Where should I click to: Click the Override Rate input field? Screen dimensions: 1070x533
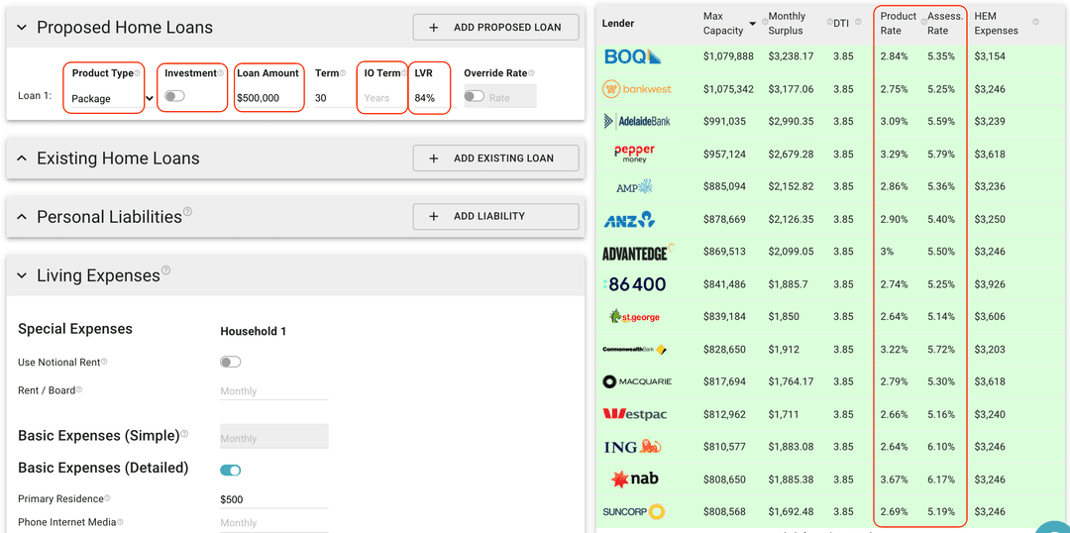point(512,98)
